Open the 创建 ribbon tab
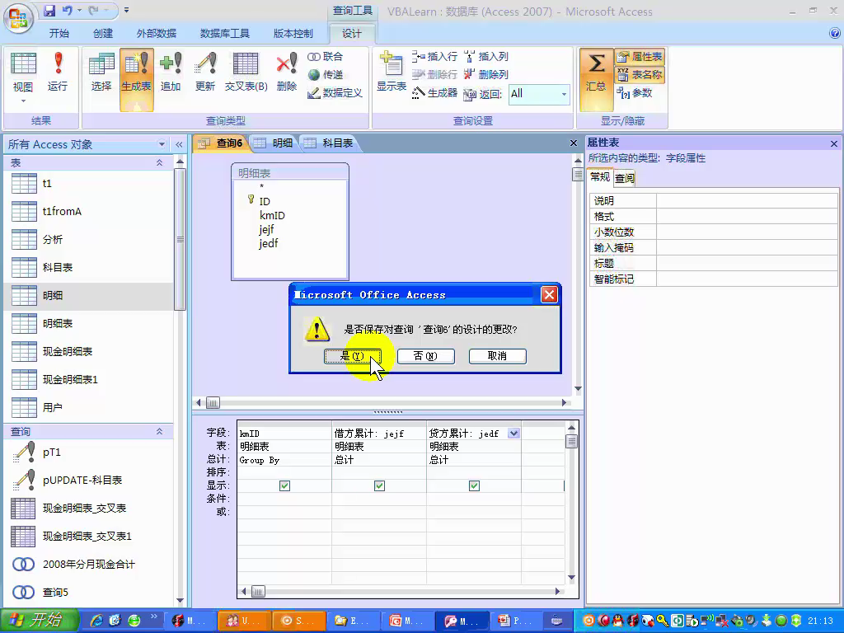 (103, 33)
